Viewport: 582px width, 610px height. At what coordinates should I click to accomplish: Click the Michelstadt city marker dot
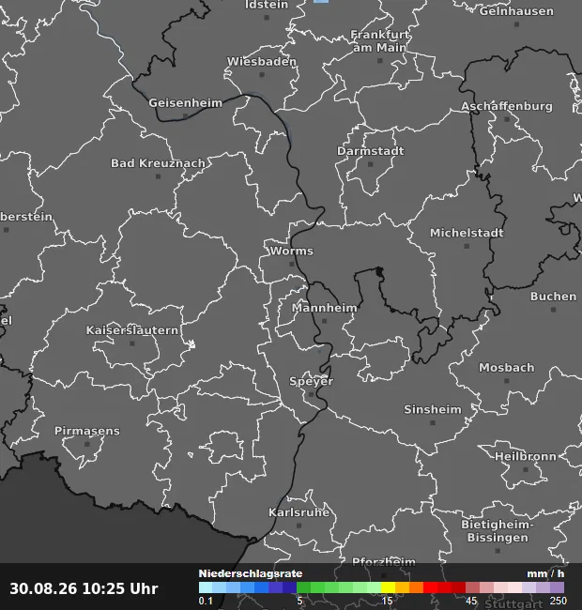click(467, 246)
